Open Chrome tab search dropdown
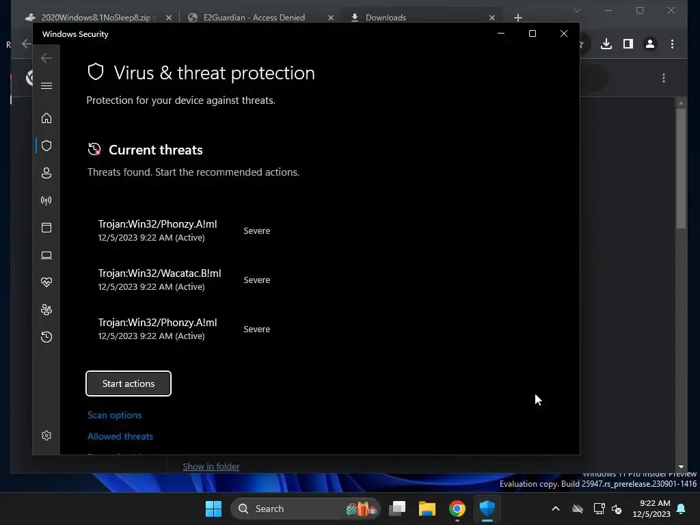 tap(577, 10)
